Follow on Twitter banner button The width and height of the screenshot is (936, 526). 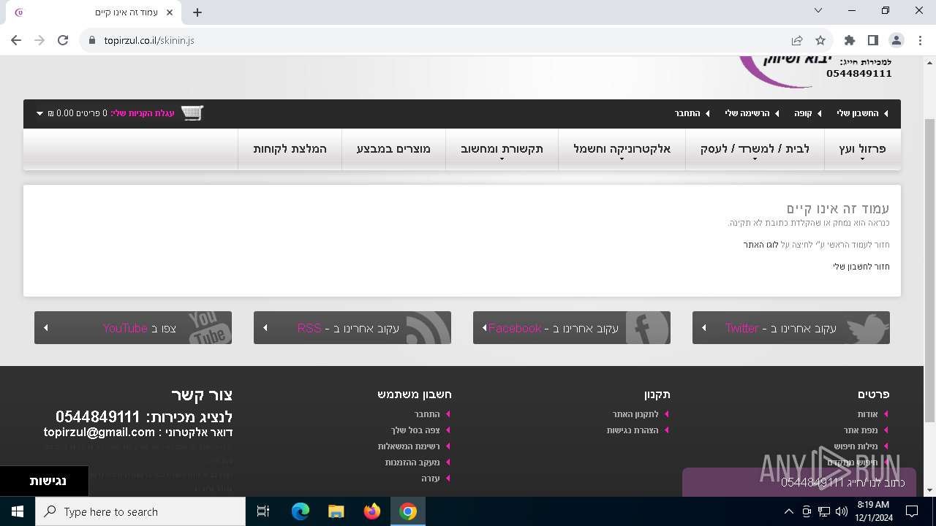tap(791, 327)
